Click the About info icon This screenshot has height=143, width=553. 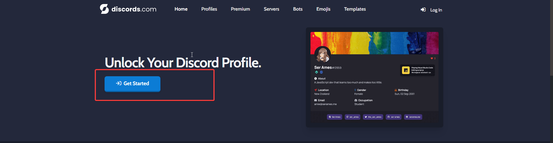click(315, 79)
